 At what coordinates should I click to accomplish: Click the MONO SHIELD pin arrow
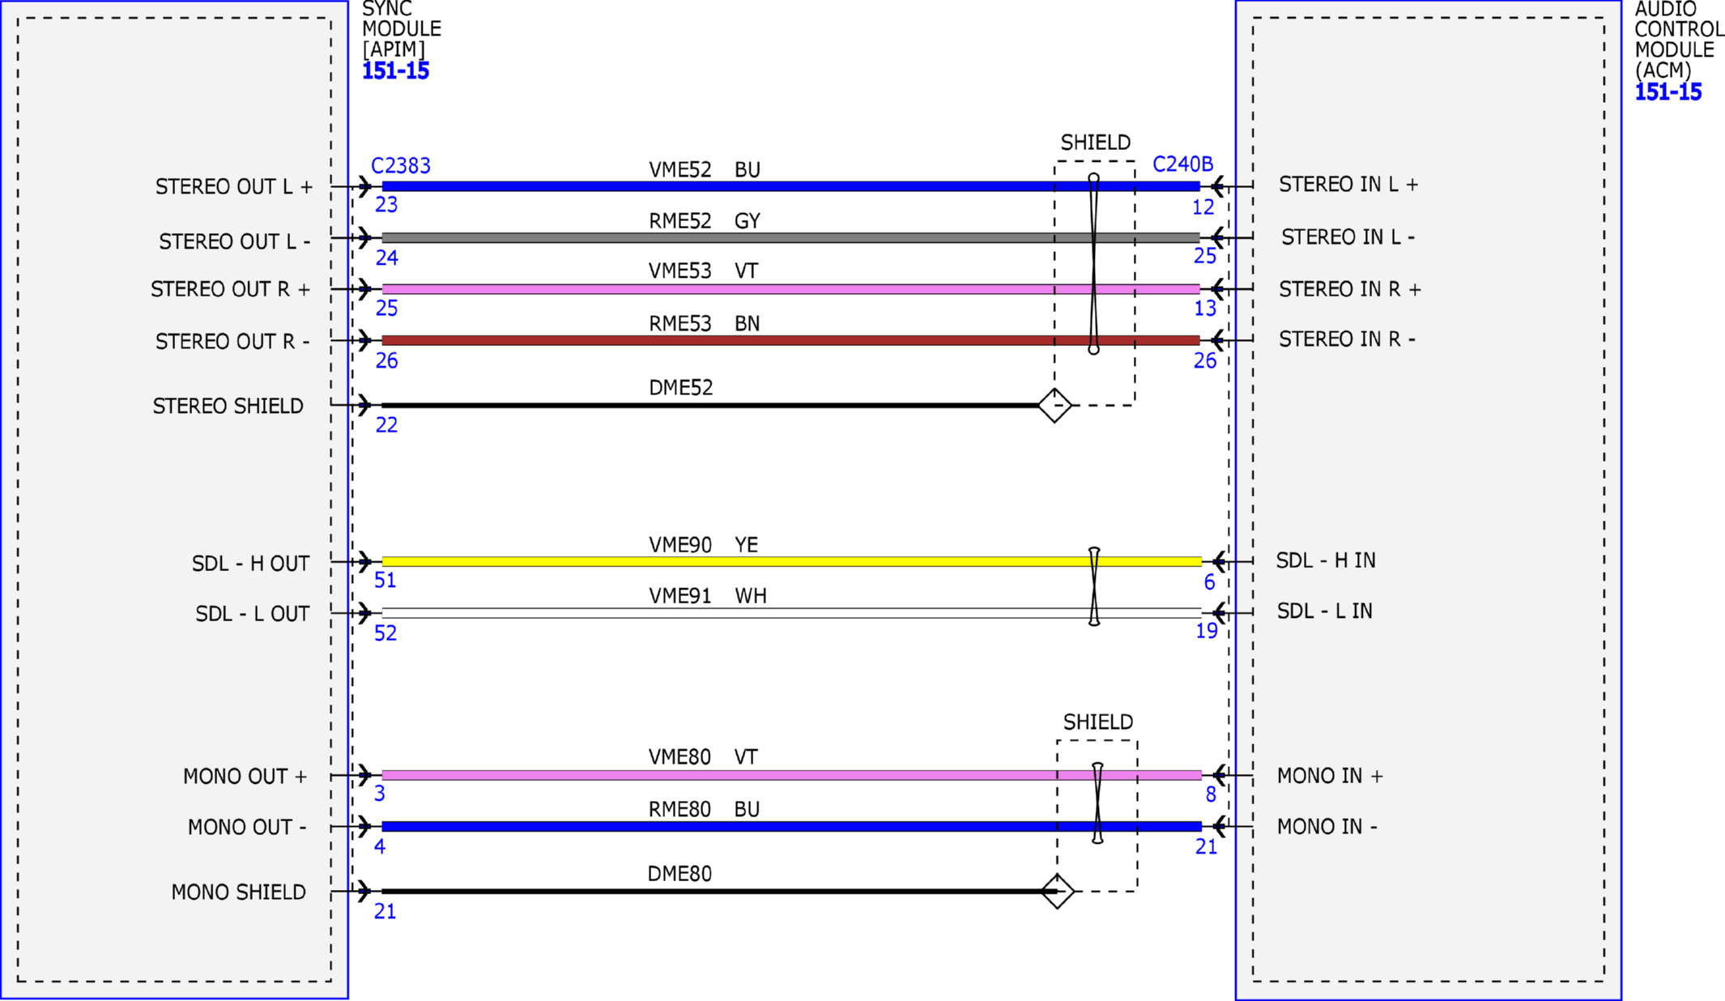coord(364,891)
